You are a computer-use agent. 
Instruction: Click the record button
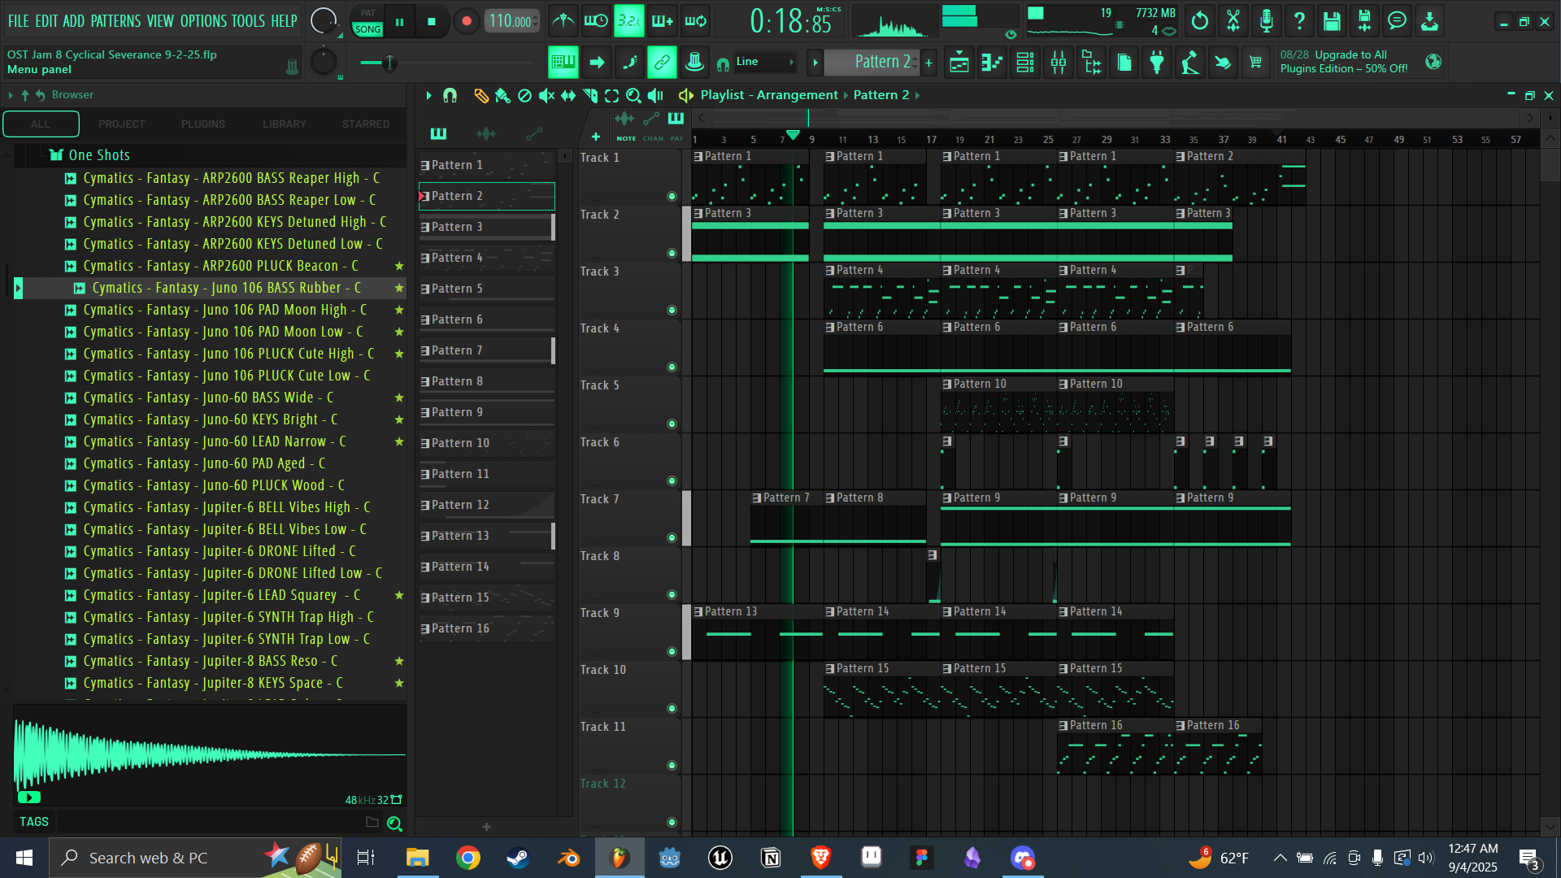pyautogui.click(x=466, y=22)
